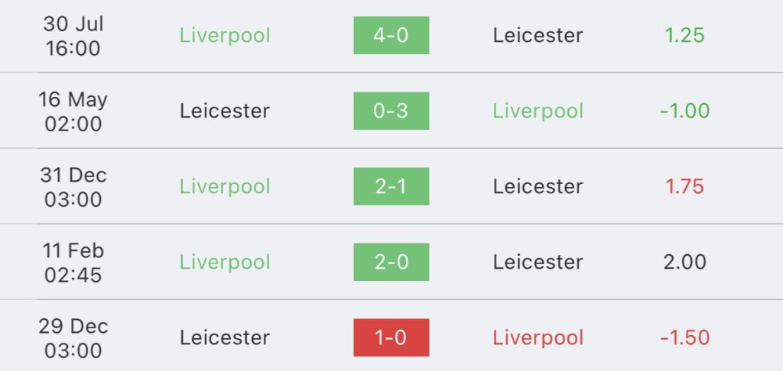Click the green 4-0 score badge
Image resolution: width=783 pixels, height=371 pixels.
tap(391, 35)
